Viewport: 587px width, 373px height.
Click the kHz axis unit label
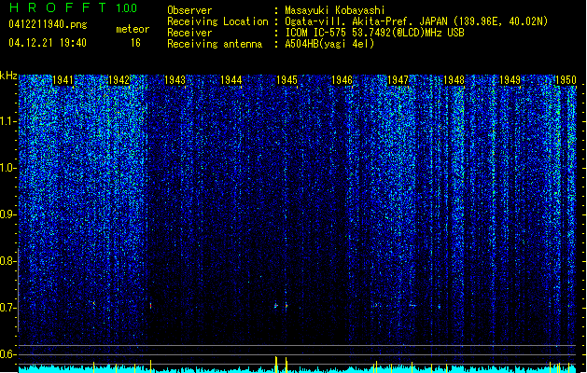[8, 76]
